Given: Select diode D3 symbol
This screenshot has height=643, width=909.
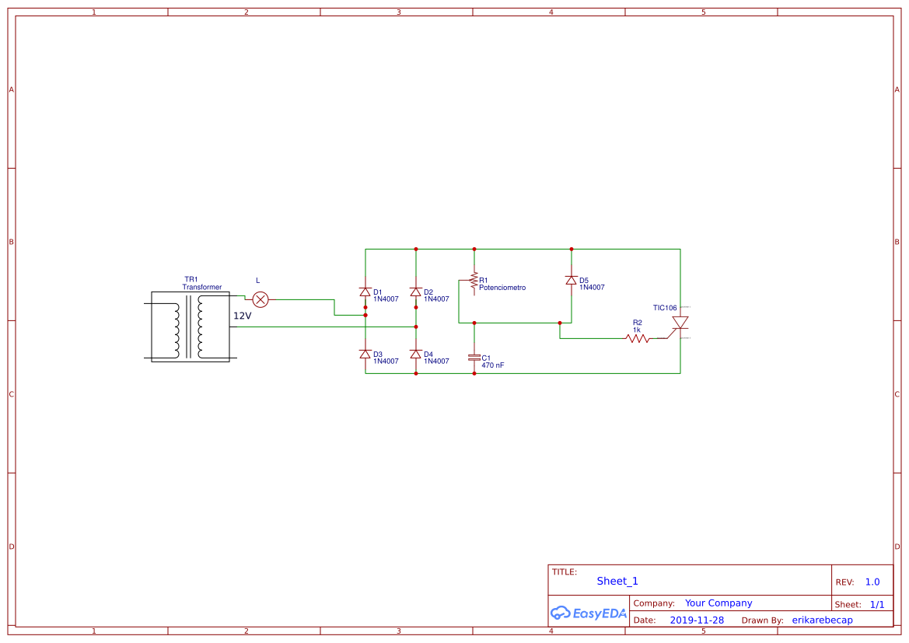Looking at the screenshot, I should point(365,355).
